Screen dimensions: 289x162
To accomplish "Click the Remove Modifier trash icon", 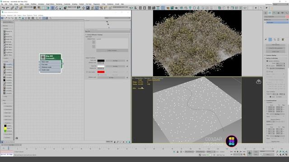I will point(279,40).
